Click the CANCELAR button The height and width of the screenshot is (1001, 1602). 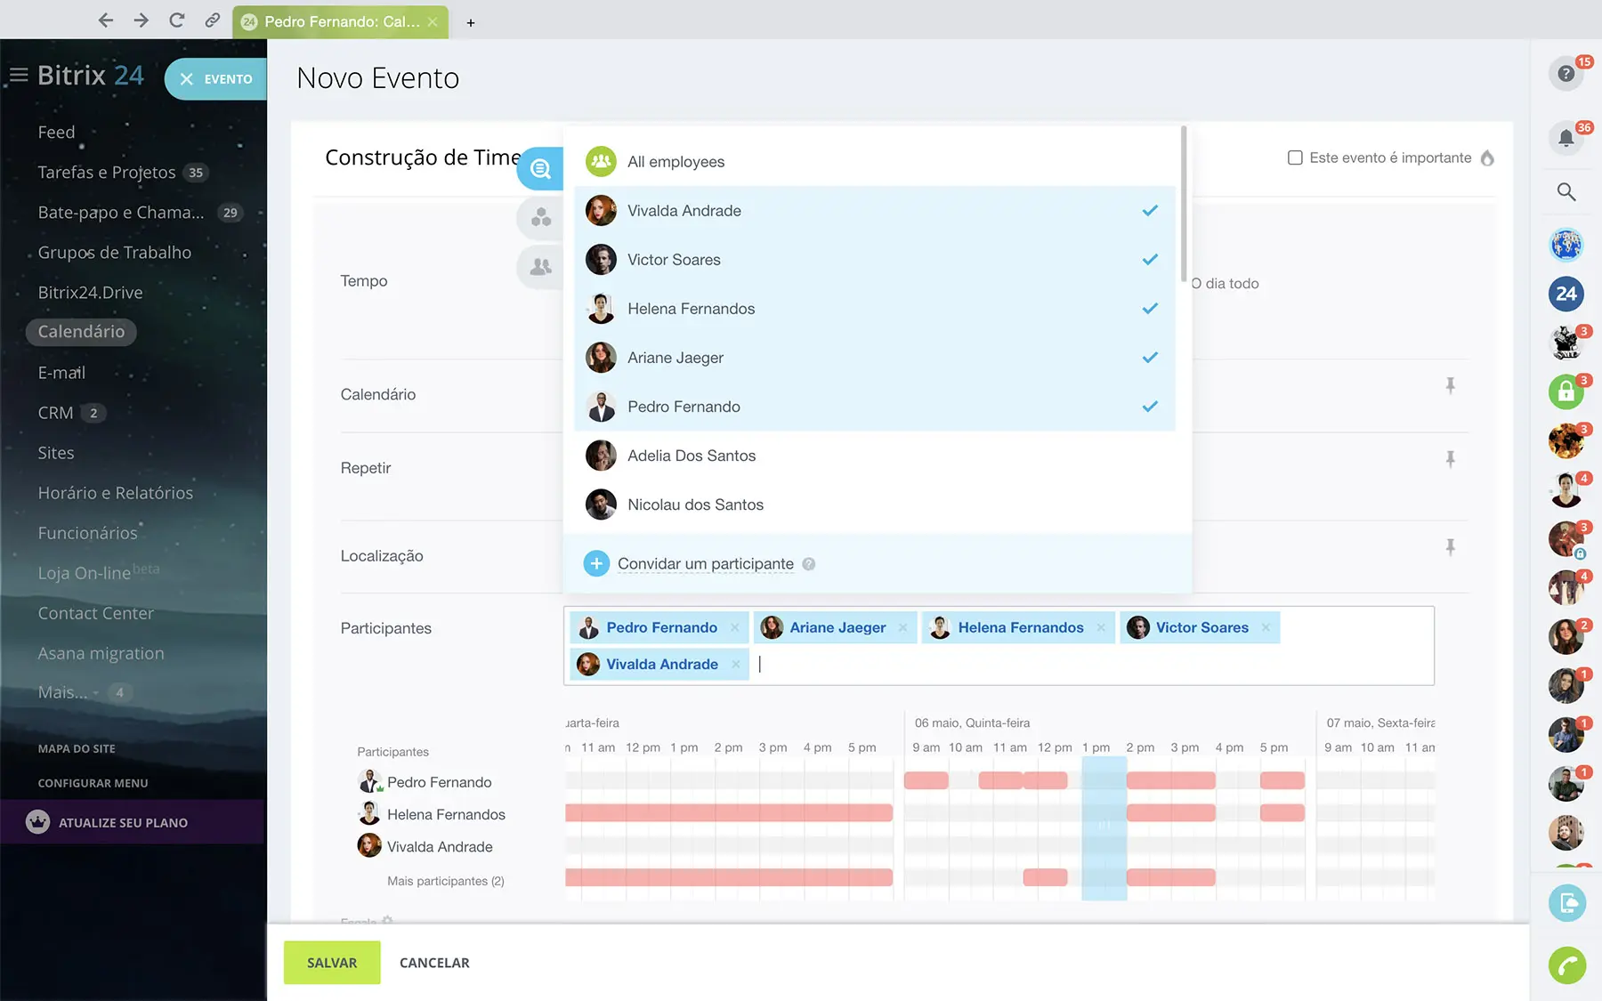[434, 963]
